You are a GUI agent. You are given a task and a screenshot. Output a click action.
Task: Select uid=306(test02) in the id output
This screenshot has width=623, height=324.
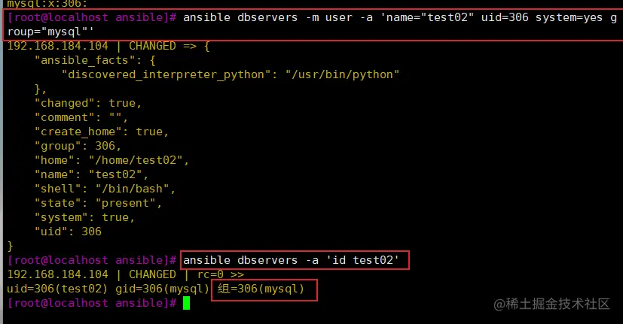57,289
